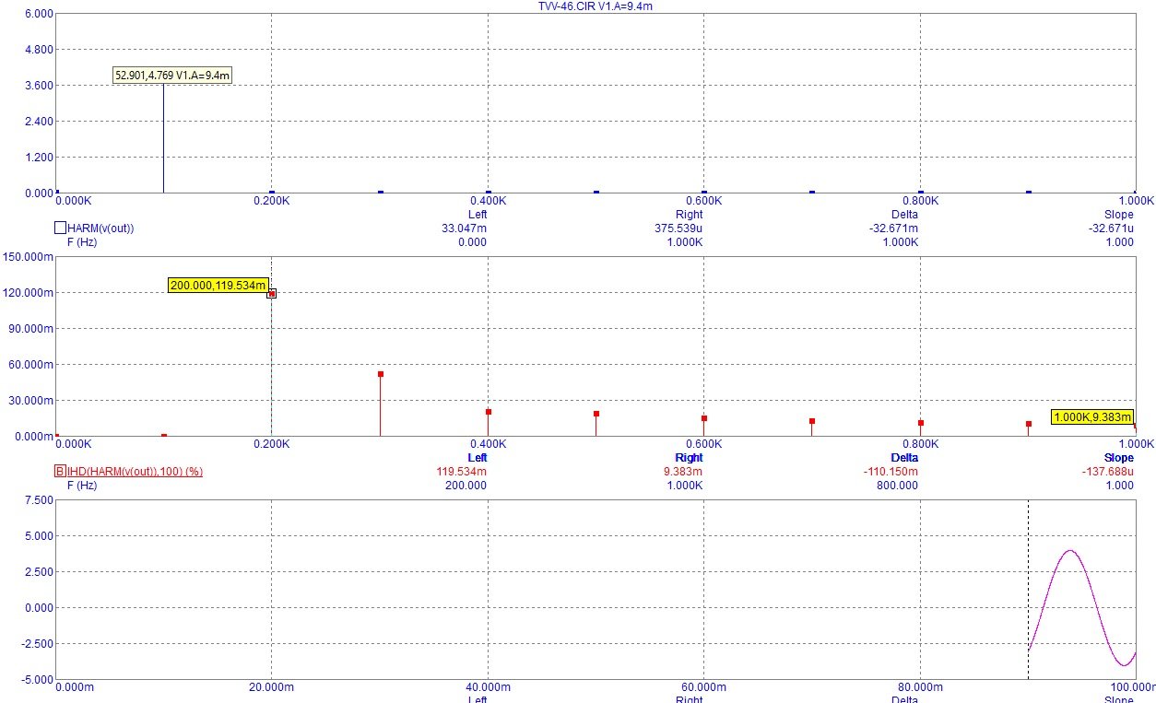Click the magenta sine waveform peak in bottom plot
This screenshot has width=1156, height=703.
1069,551
